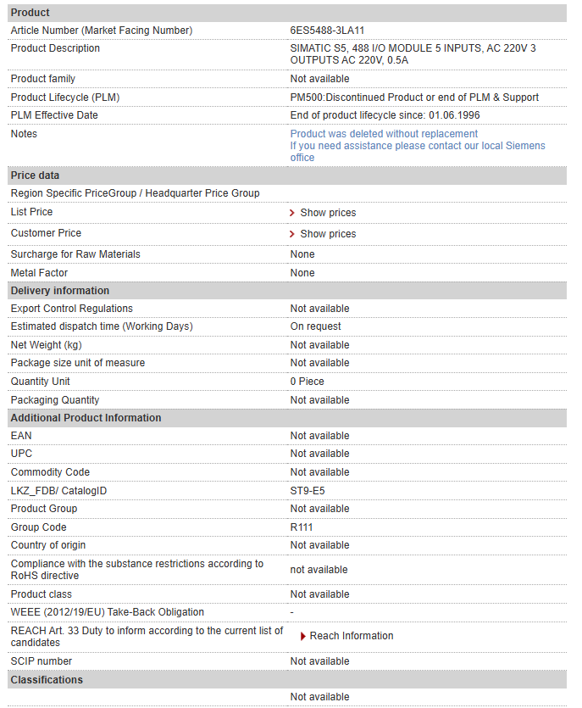This screenshot has width=582, height=708.
Task: Click the Product section header
Action: click(x=287, y=13)
